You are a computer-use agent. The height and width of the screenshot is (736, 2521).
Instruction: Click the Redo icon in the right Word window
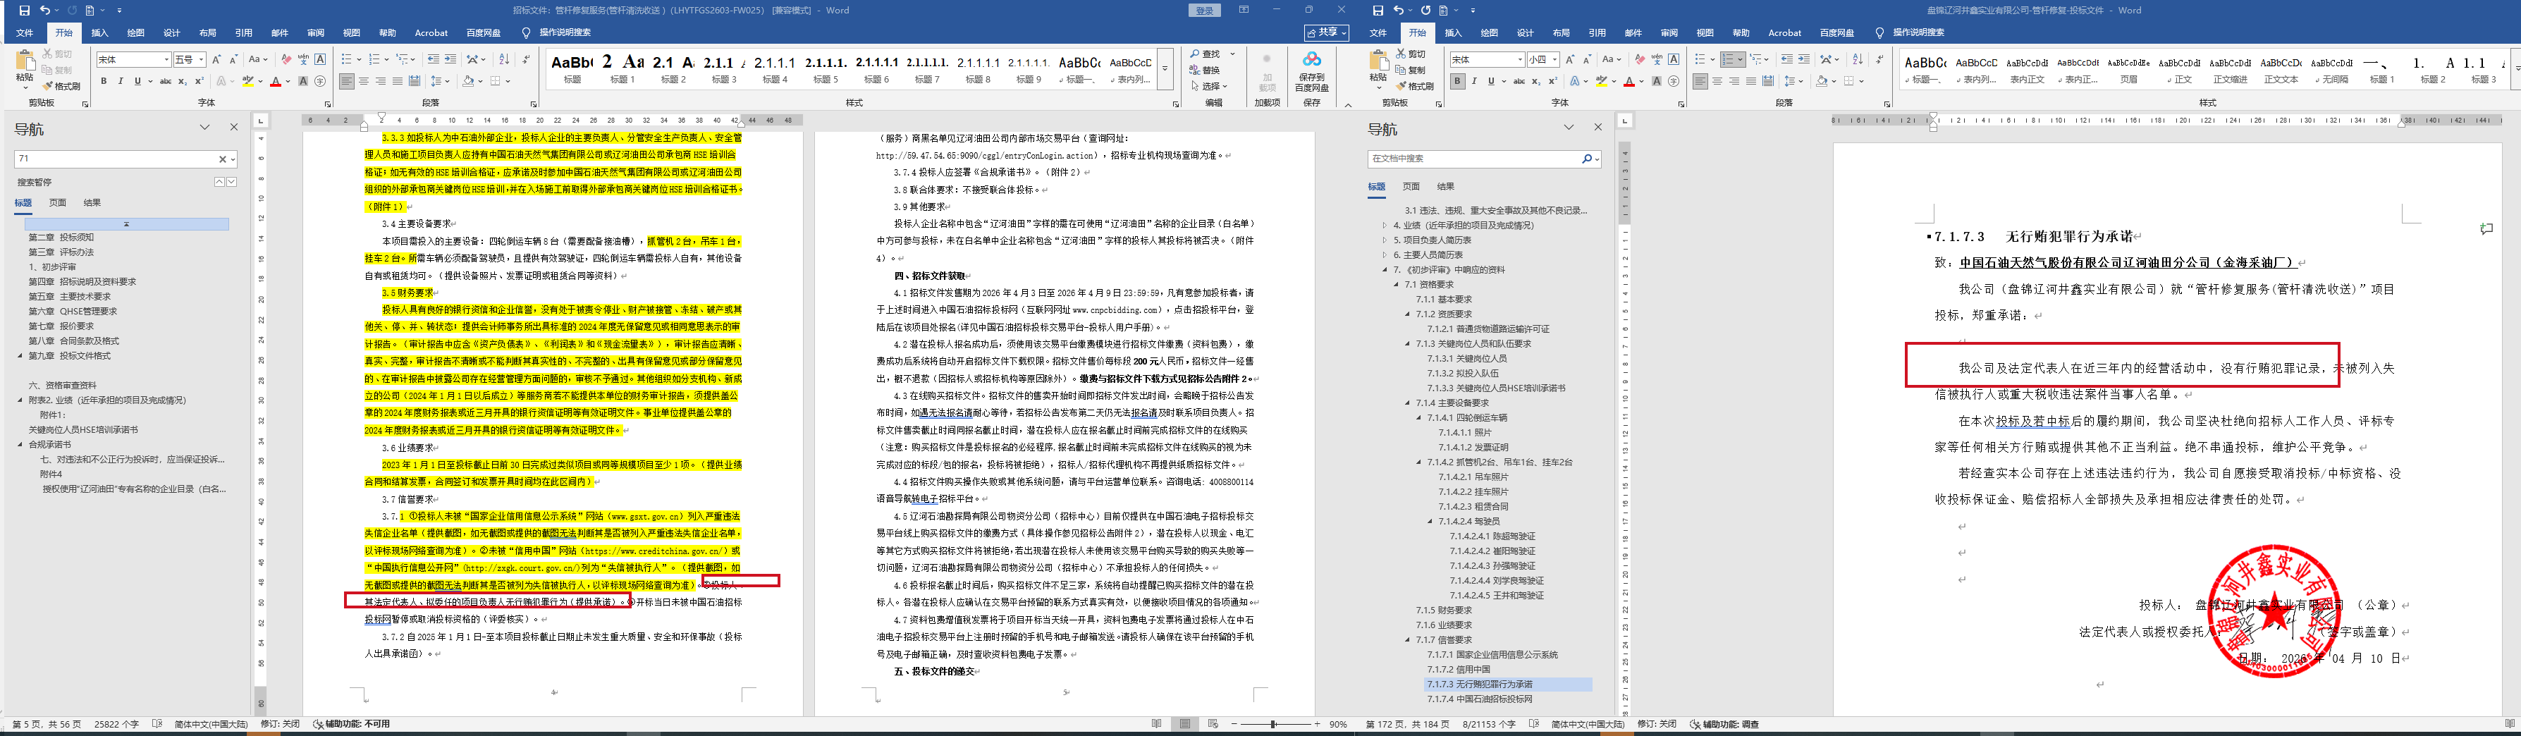(1425, 11)
